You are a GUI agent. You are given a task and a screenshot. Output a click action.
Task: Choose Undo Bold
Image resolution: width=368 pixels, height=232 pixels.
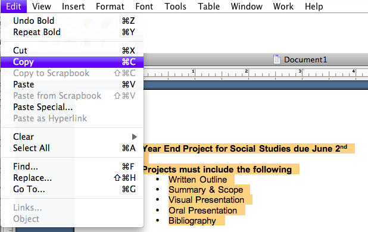pyautogui.click(x=72, y=21)
